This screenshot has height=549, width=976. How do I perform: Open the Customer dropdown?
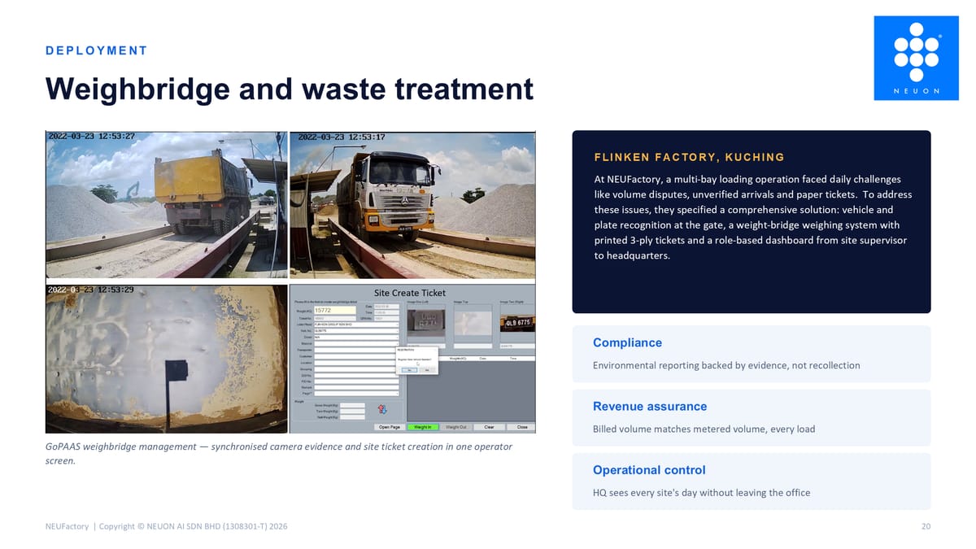click(x=356, y=356)
